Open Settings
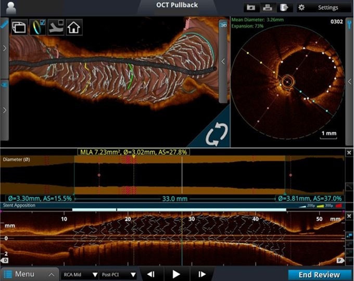This screenshot has height=281, width=354. (x=323, y=8)
